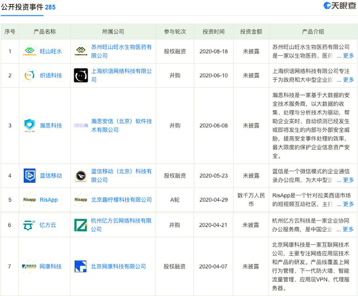Expand 更多 for 蓝信移动 description
Screen dimensions: 358x296
(348, 180)
